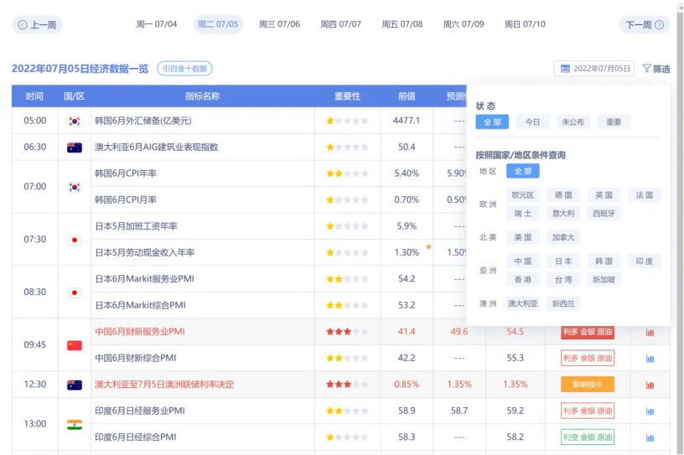Filter by 意大利 region

[563, 214]
